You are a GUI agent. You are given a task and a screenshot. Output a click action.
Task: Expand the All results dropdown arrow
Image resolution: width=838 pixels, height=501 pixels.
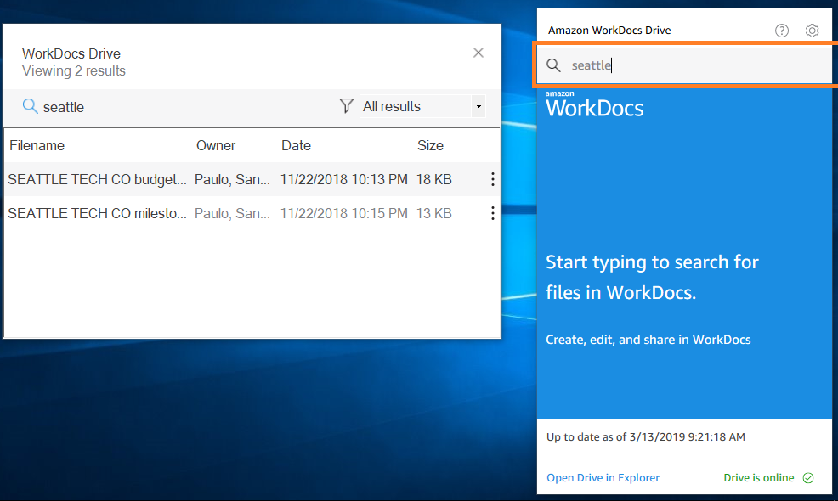[478, 106]
